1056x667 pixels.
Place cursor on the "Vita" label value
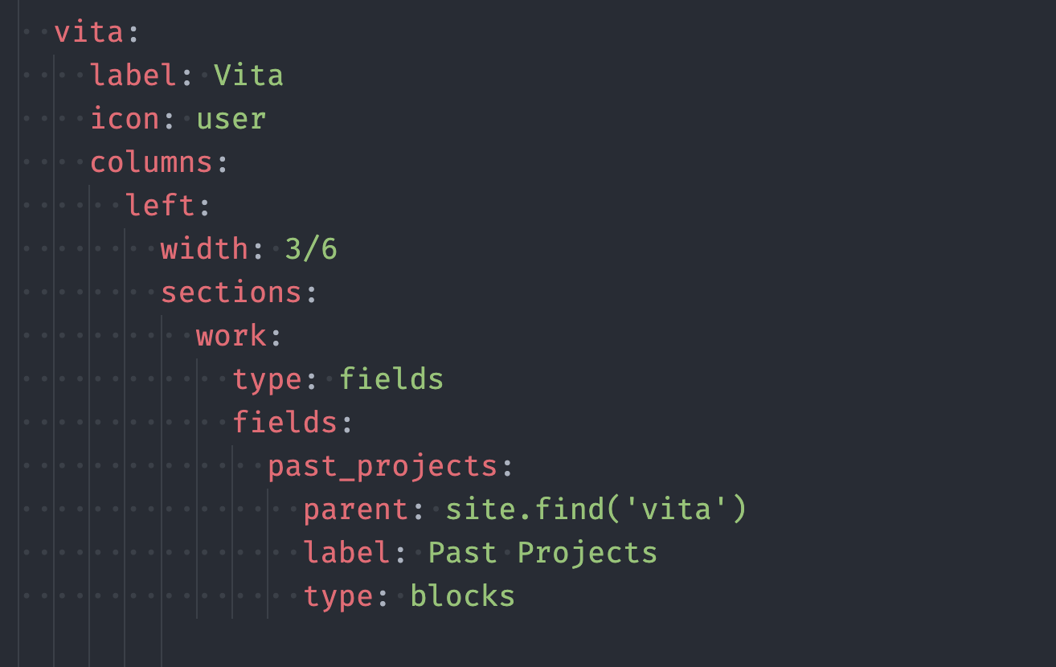[248, 76]
